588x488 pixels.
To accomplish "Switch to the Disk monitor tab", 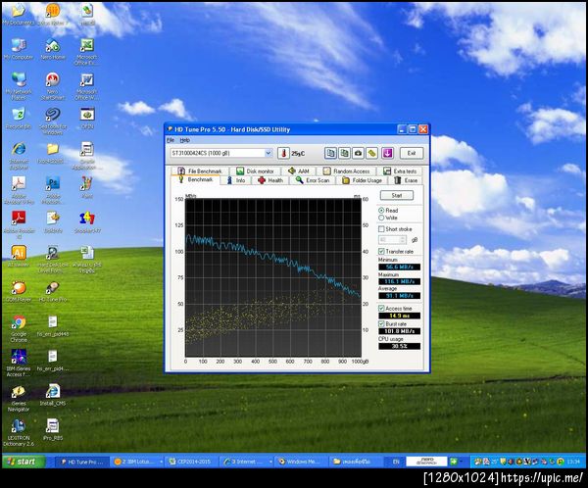I will (x=255, y=171).
